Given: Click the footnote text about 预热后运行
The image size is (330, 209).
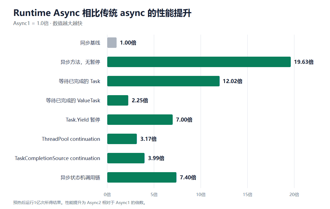Looking at the screenshot, I should pos(79,203).
